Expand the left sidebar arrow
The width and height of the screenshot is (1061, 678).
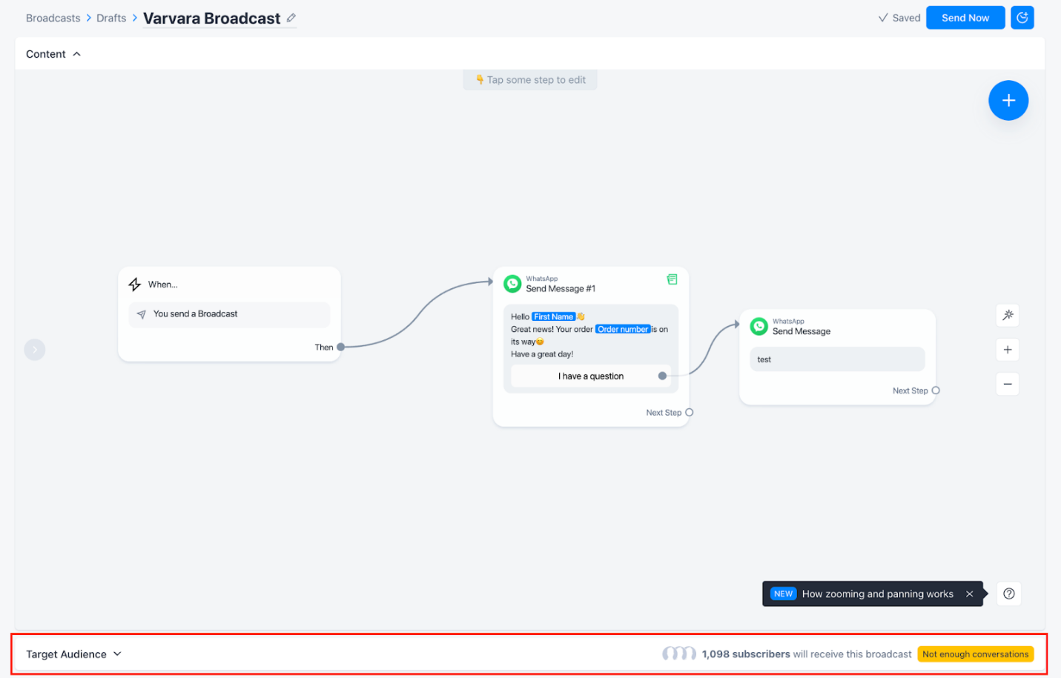[x=35, y=350]
